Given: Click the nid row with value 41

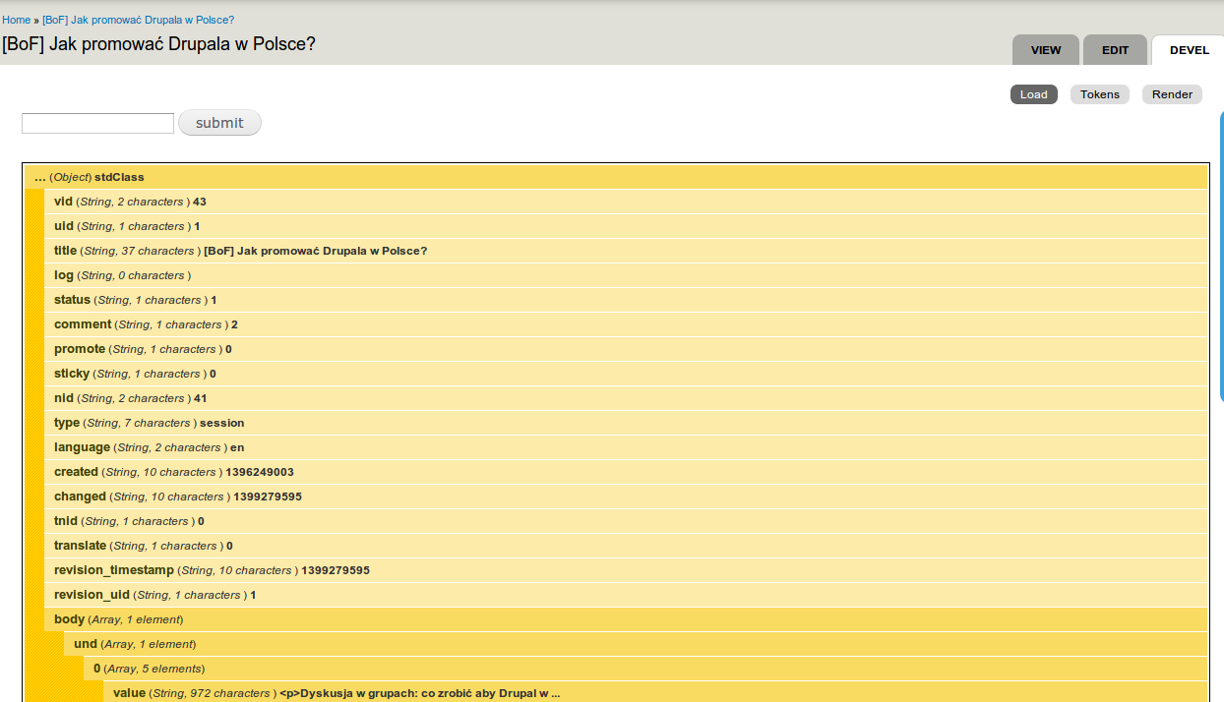Looking at the screenshot, I should click(626, 398).
